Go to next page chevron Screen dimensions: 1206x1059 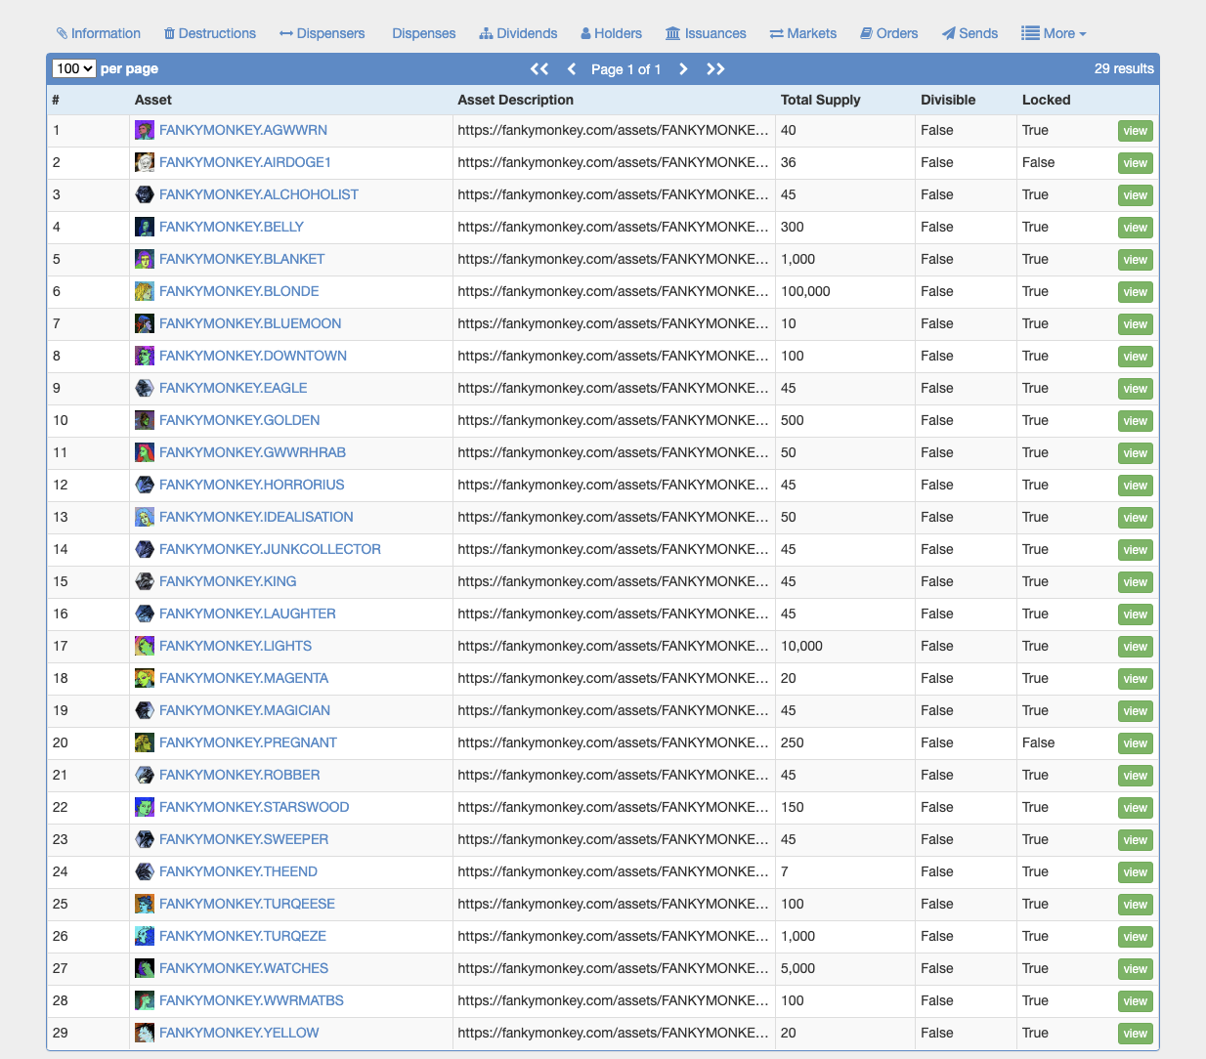pos(683,68)
